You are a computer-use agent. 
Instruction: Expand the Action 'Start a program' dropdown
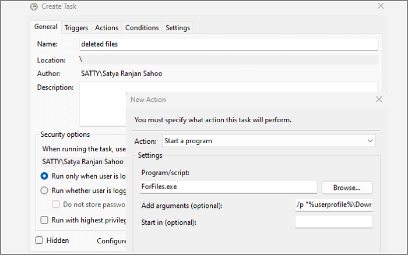[269, 141]
